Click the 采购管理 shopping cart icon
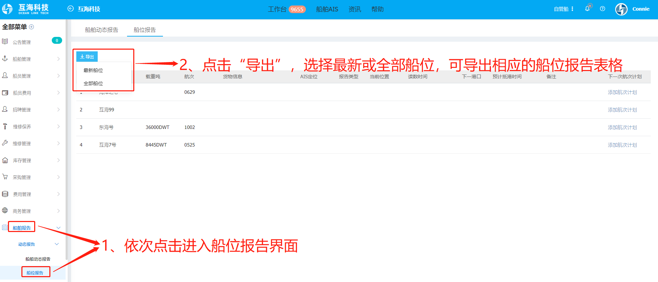Viewport: 658px width, 282px height. [x=5, y=177]
